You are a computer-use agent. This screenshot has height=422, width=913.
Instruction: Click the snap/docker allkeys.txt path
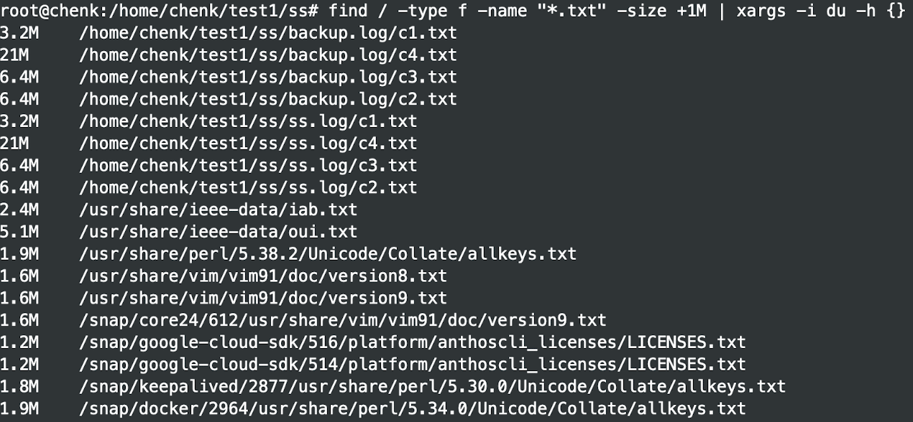pyautogui.click(x=413, y=409)
